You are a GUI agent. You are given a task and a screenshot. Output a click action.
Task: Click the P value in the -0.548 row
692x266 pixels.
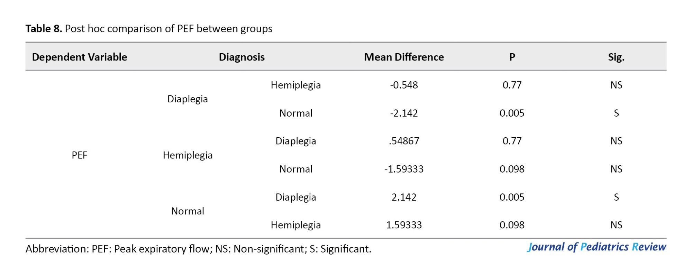coord(512,85)
